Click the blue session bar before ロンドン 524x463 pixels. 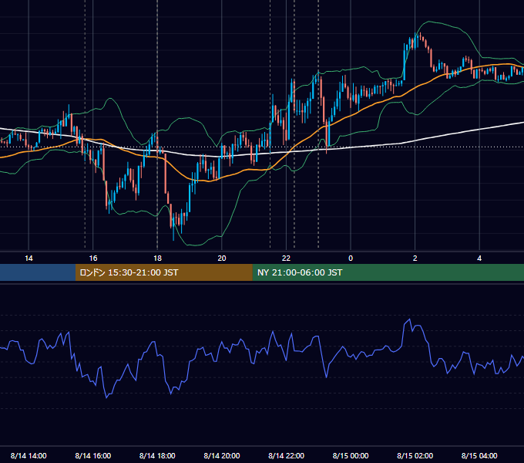pos(38,272)
